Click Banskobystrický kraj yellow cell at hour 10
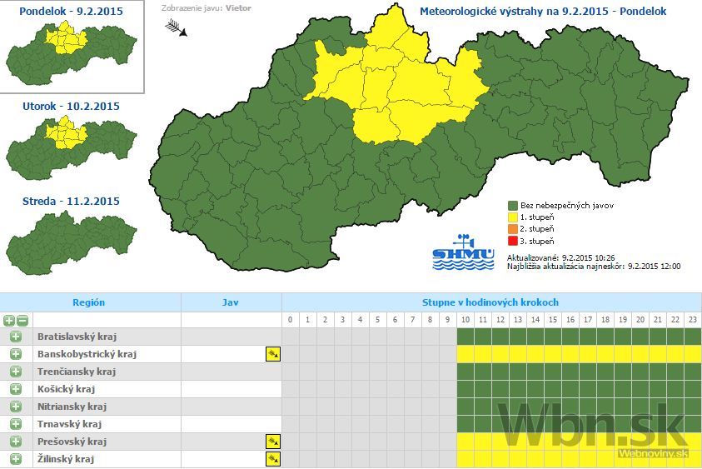This screenshot has width=702, height=469. click(466, 354)
